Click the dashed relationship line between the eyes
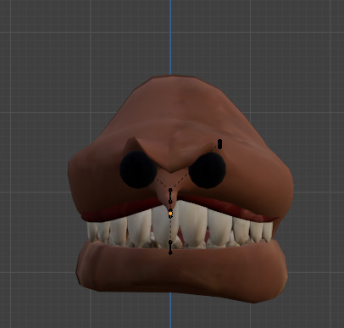Image resolution: width=344 pixels, height=328 pixels. (172, 181)
